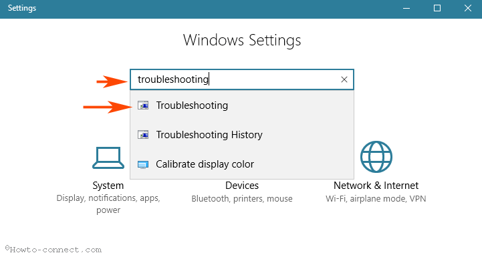
Task: Open Network & Internet via globe icon
Action: (376, 157)
